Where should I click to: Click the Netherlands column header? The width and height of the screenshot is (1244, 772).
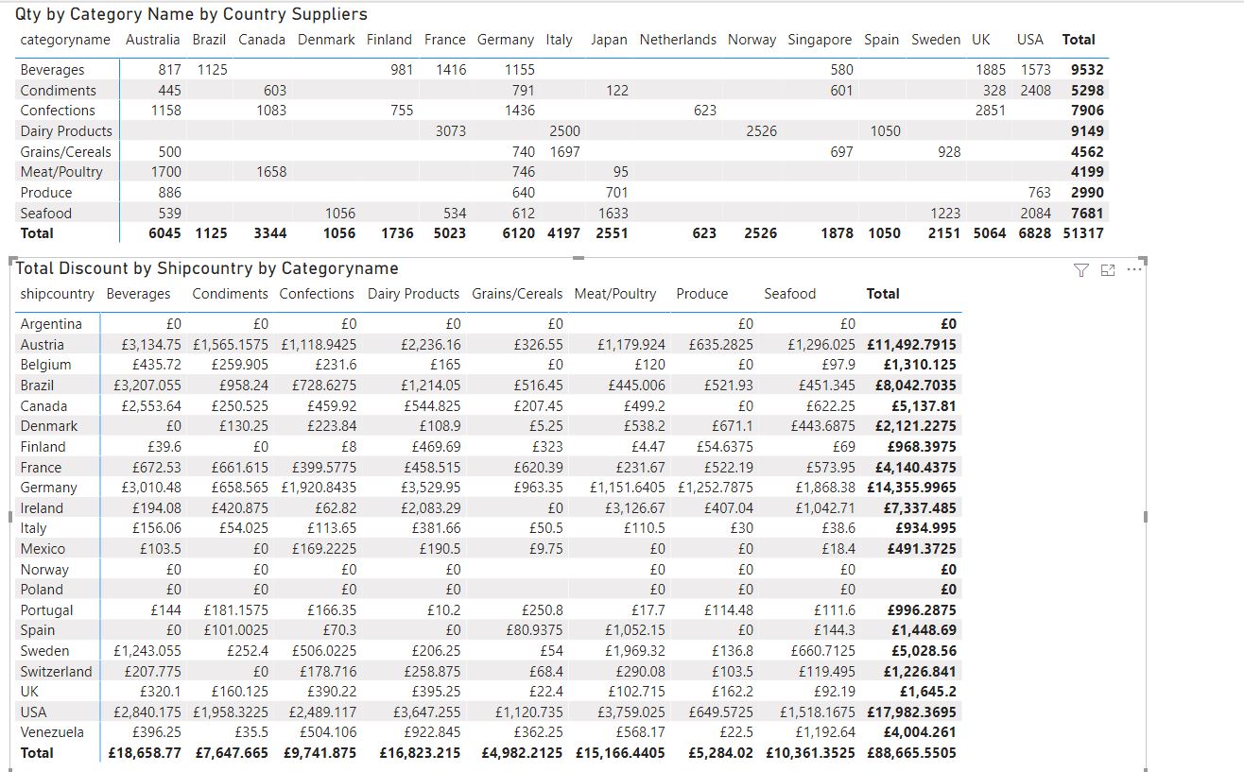point(678,40)
